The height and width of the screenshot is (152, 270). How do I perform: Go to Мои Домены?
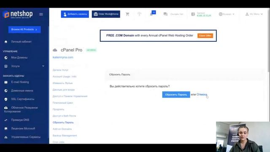(19, 57)
